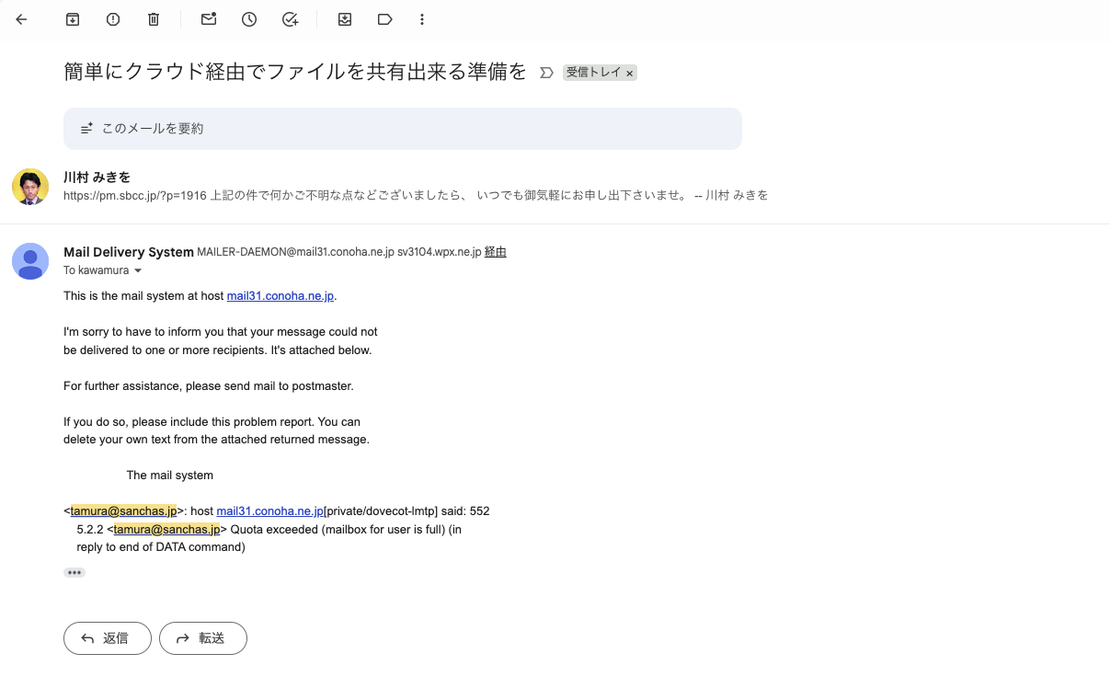The height and width of the screenshot is (688, 1110).
Task: Toggle the importance marker beside subject
Action: (x=546, y=73)
